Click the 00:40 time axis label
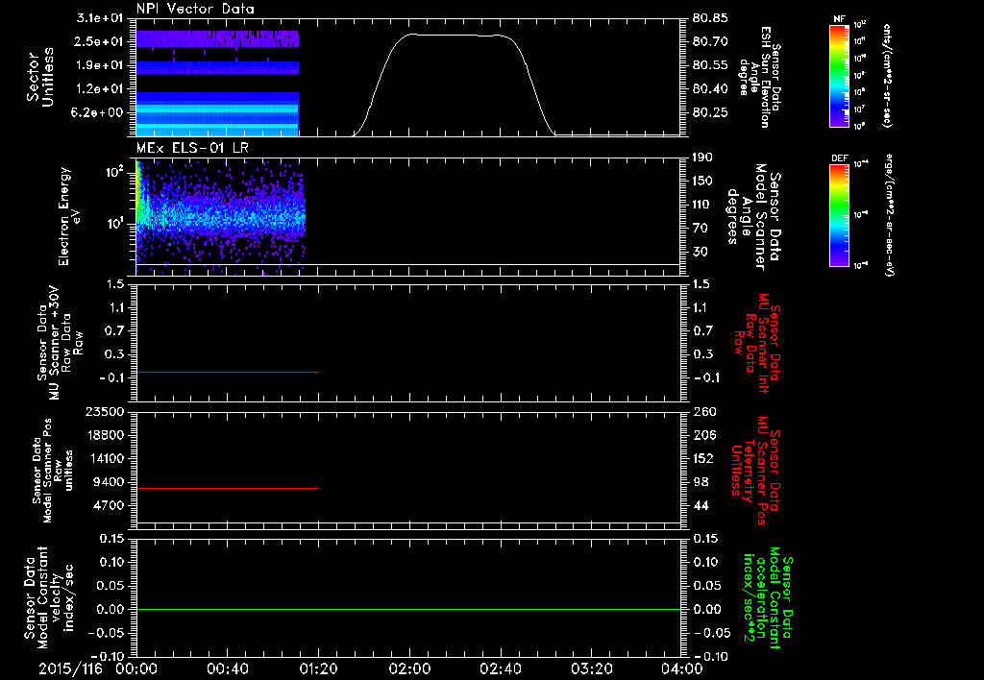This screenshot has height=680, width=984. pos(227,668)
